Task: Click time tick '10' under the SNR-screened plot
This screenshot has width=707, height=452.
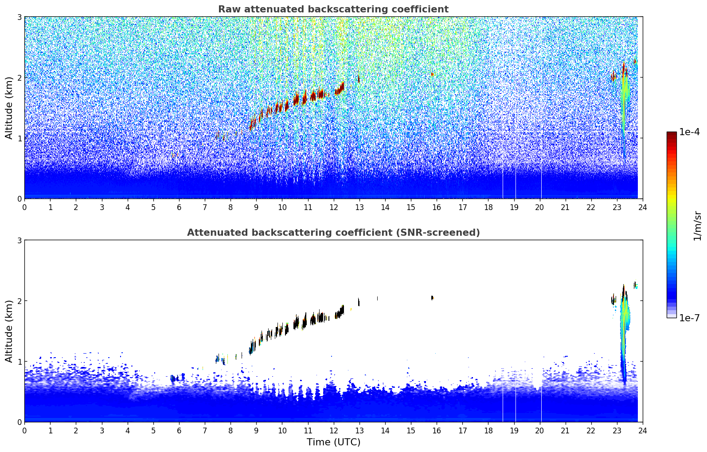Action: 282,430
